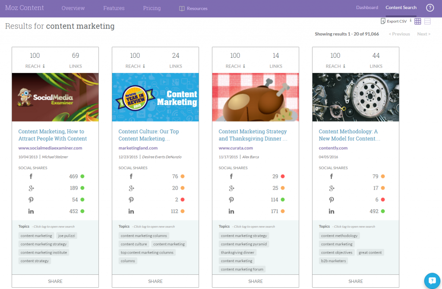442x289 pixels.
Task: Click Reach info icon on first card
Action: point(44,66)
